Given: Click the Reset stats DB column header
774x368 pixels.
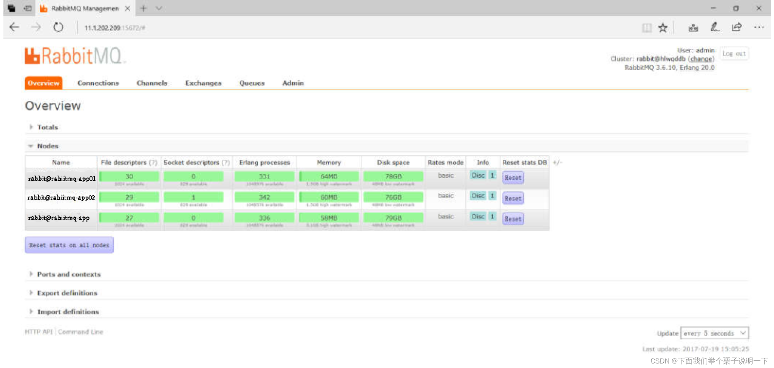Looking at the screenshot, I should click(x=525, y=162).
